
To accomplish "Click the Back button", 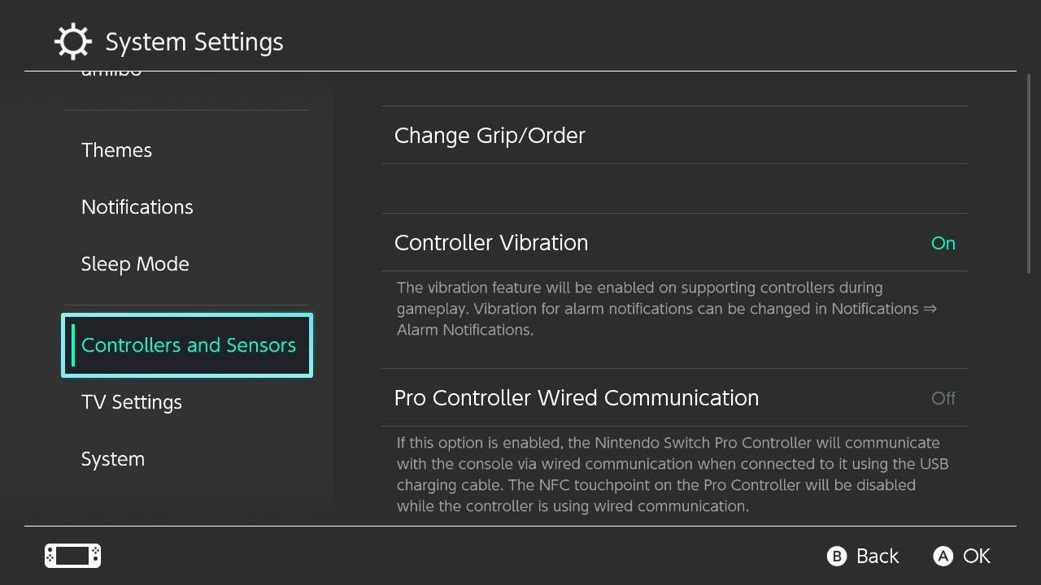I will pos(862,556).
